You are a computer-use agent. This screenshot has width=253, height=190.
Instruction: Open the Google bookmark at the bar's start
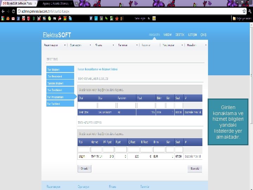click(3, 19)
